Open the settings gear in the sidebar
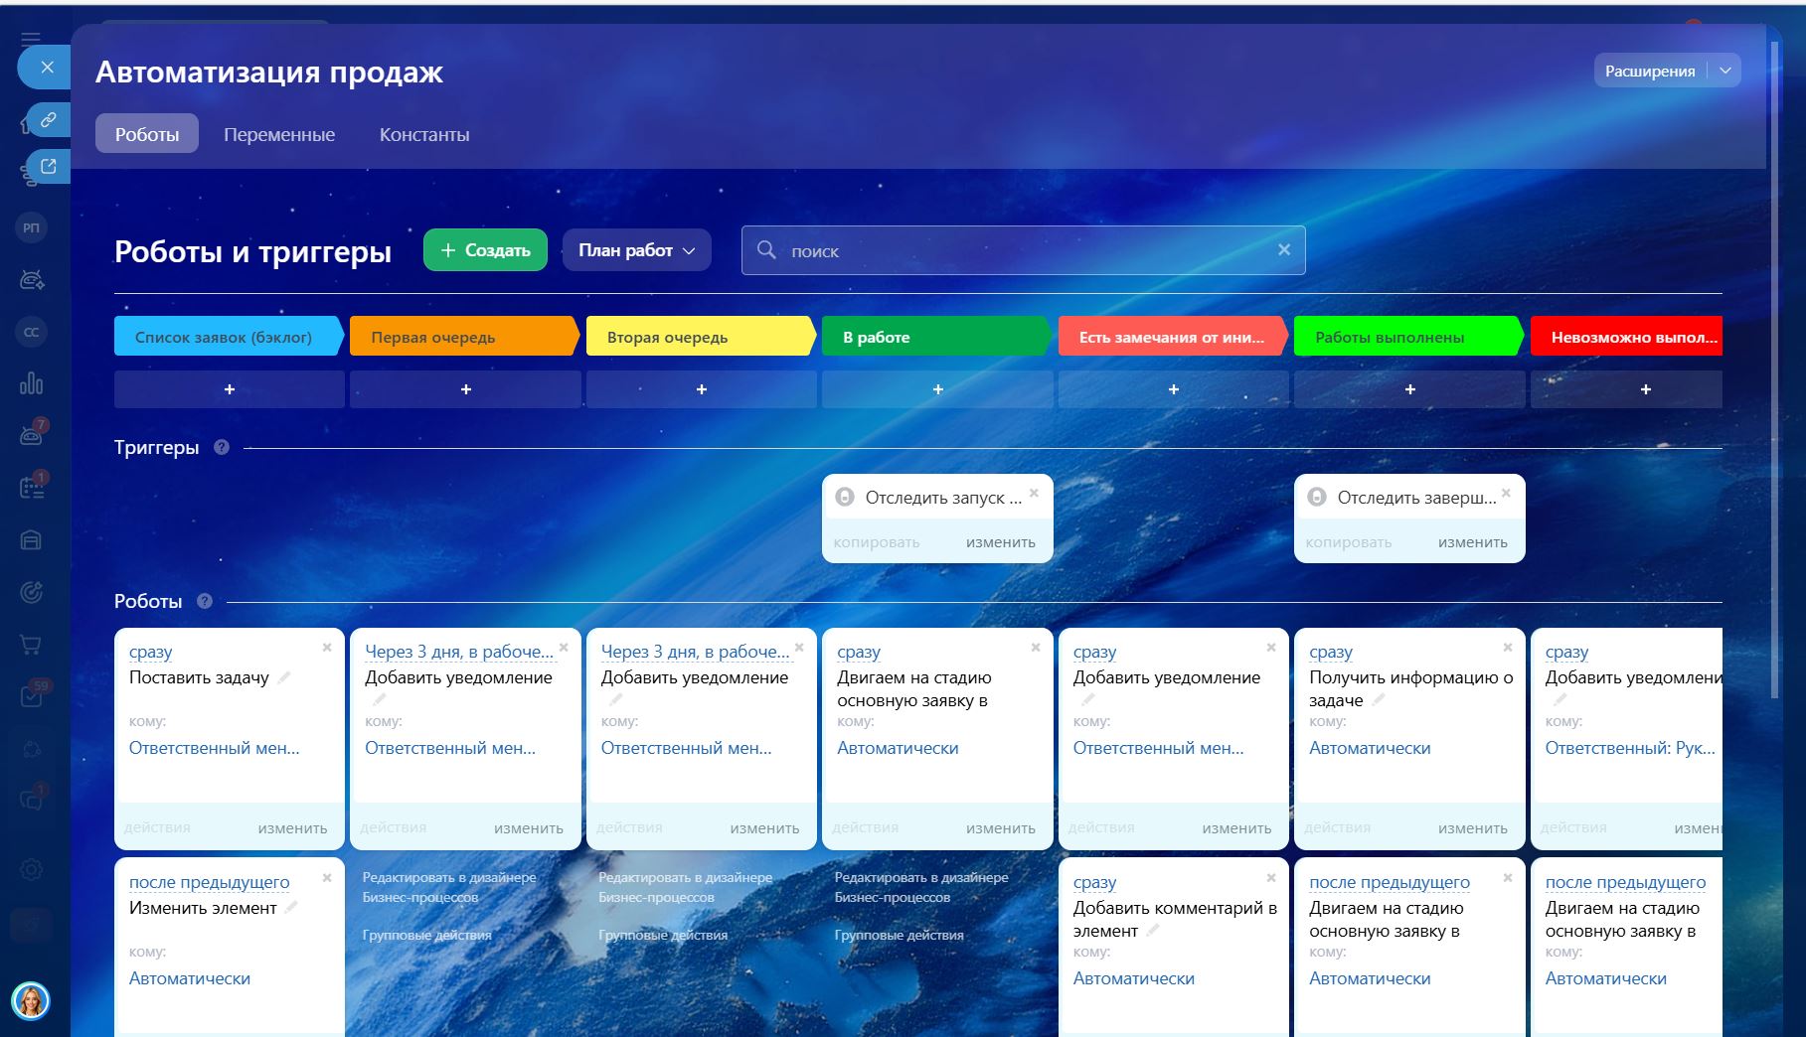The width and height of the screenshot is (1806, 1037). point(32,870)
